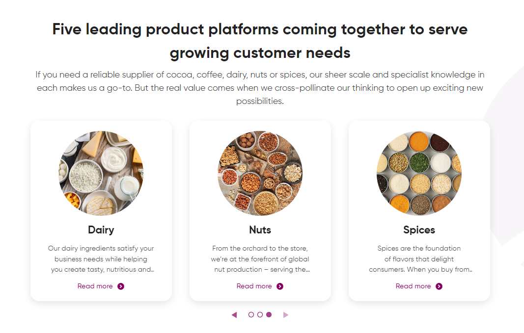Click the Dairy card title
Image resolution: width=524 pixels, height=333 pixels.
[x=101, y=230]
